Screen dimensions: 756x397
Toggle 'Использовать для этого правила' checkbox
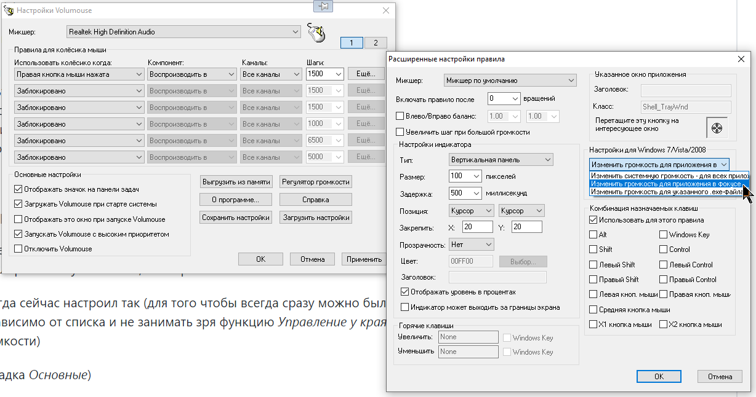click(593, 219)
